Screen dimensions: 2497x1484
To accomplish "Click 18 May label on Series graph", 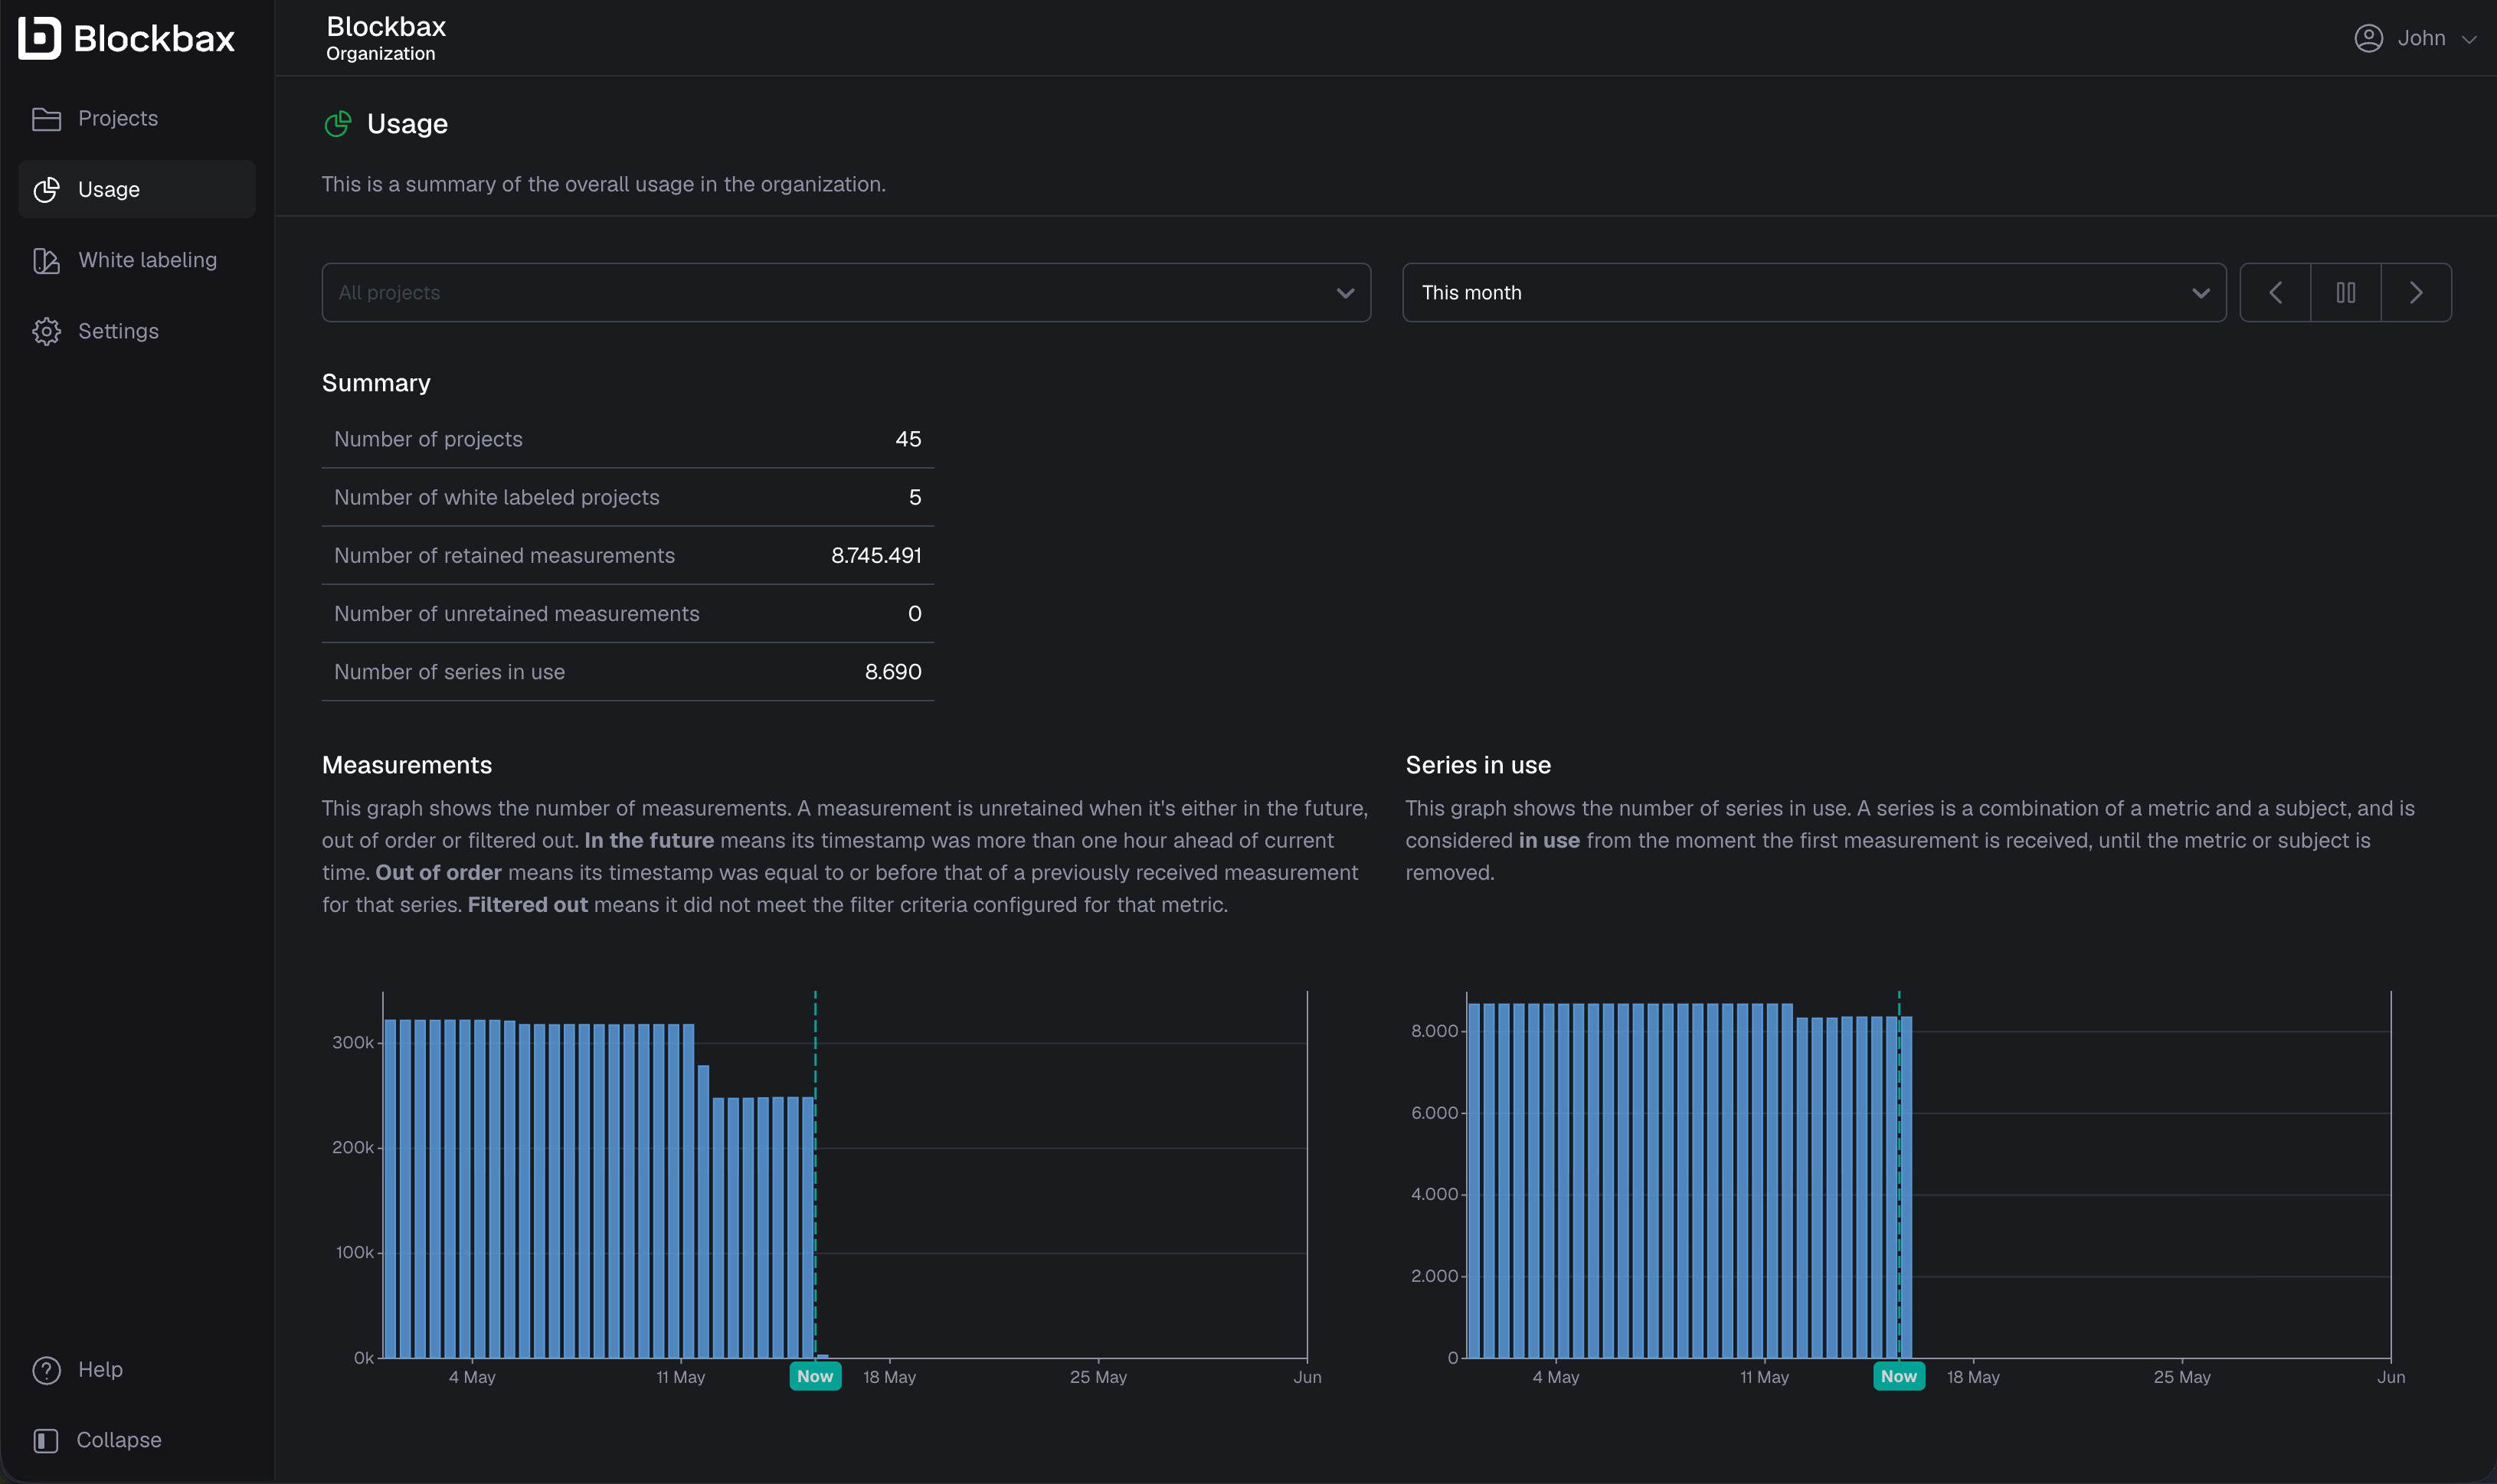I will point(1973,1377).
